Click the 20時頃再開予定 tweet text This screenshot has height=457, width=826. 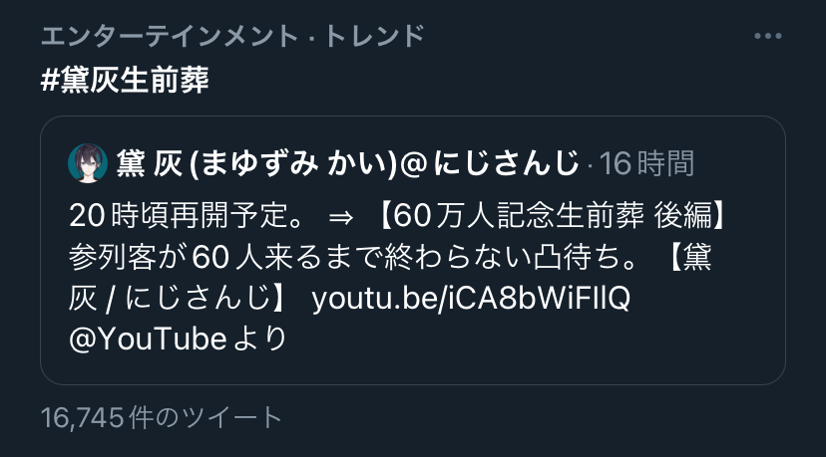point(188,216)
